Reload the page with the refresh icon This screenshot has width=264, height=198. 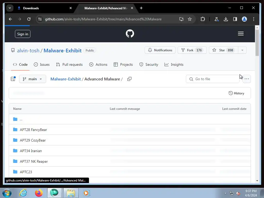click(x=29, y=19)
